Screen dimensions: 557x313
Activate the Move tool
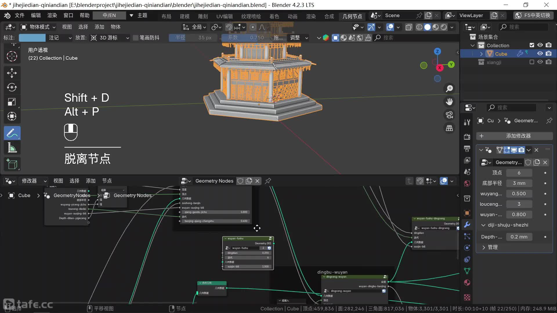coord(12,73)
